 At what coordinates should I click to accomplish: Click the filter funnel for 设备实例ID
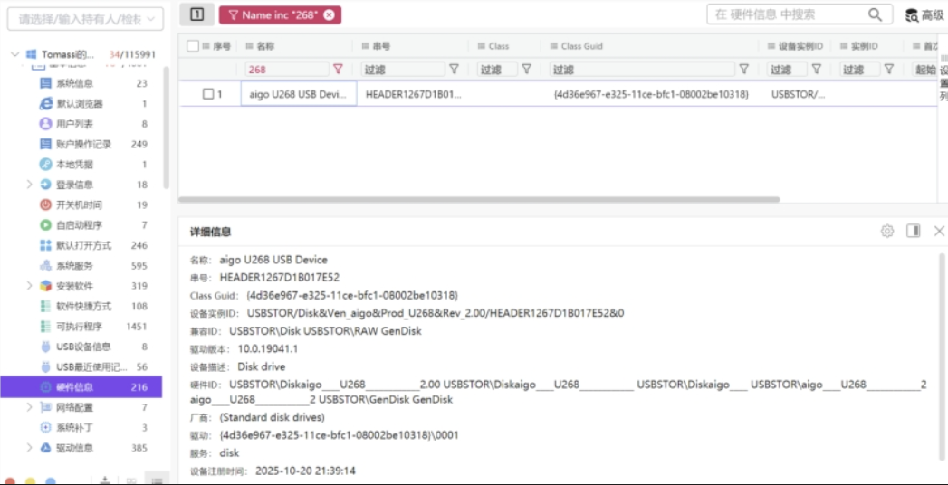click(816, 70)
